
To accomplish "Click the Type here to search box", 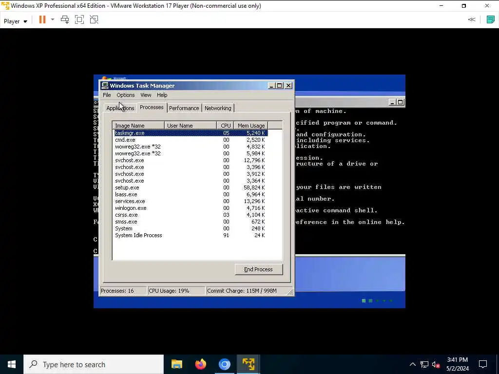I will point(94,364).
